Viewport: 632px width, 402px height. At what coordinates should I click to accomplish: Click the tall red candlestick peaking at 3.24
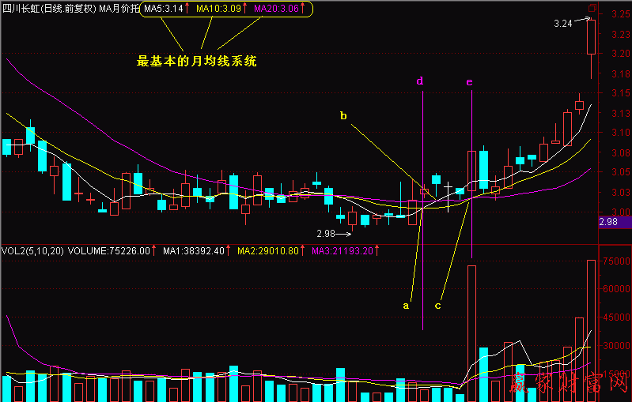tap(592, 37)
